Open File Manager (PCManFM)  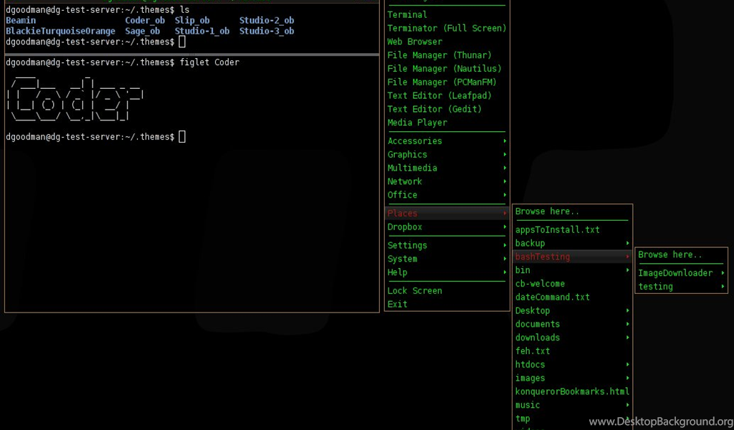click(447, 83)
